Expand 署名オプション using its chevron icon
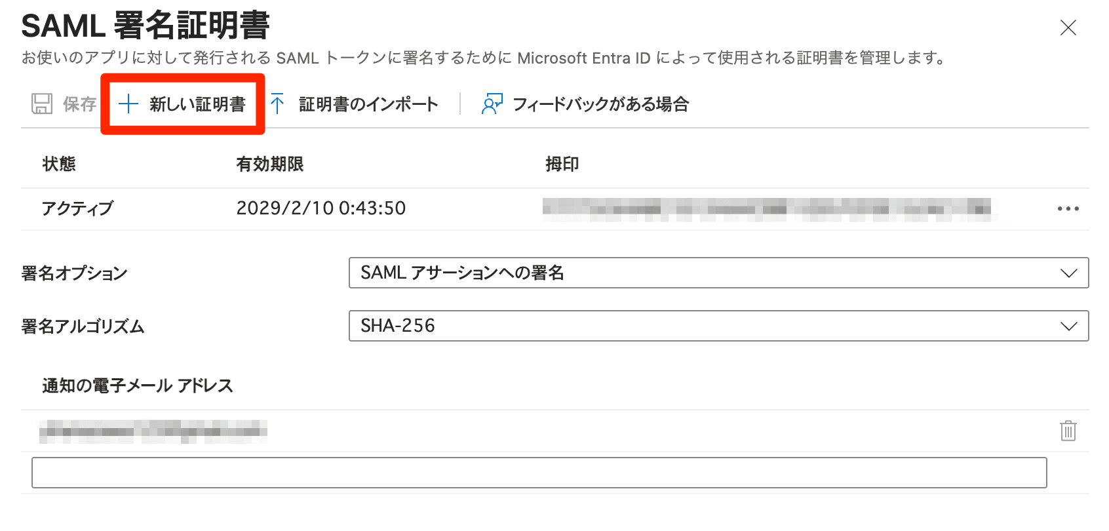 [x=1069, y=273]
